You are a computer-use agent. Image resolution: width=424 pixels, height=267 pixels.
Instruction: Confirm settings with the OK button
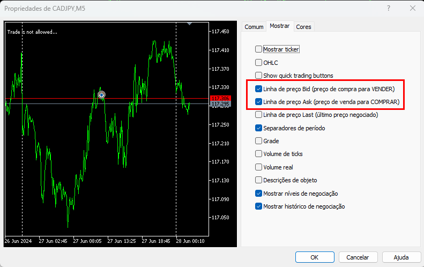pyautogui.click(x=315, y=257)
